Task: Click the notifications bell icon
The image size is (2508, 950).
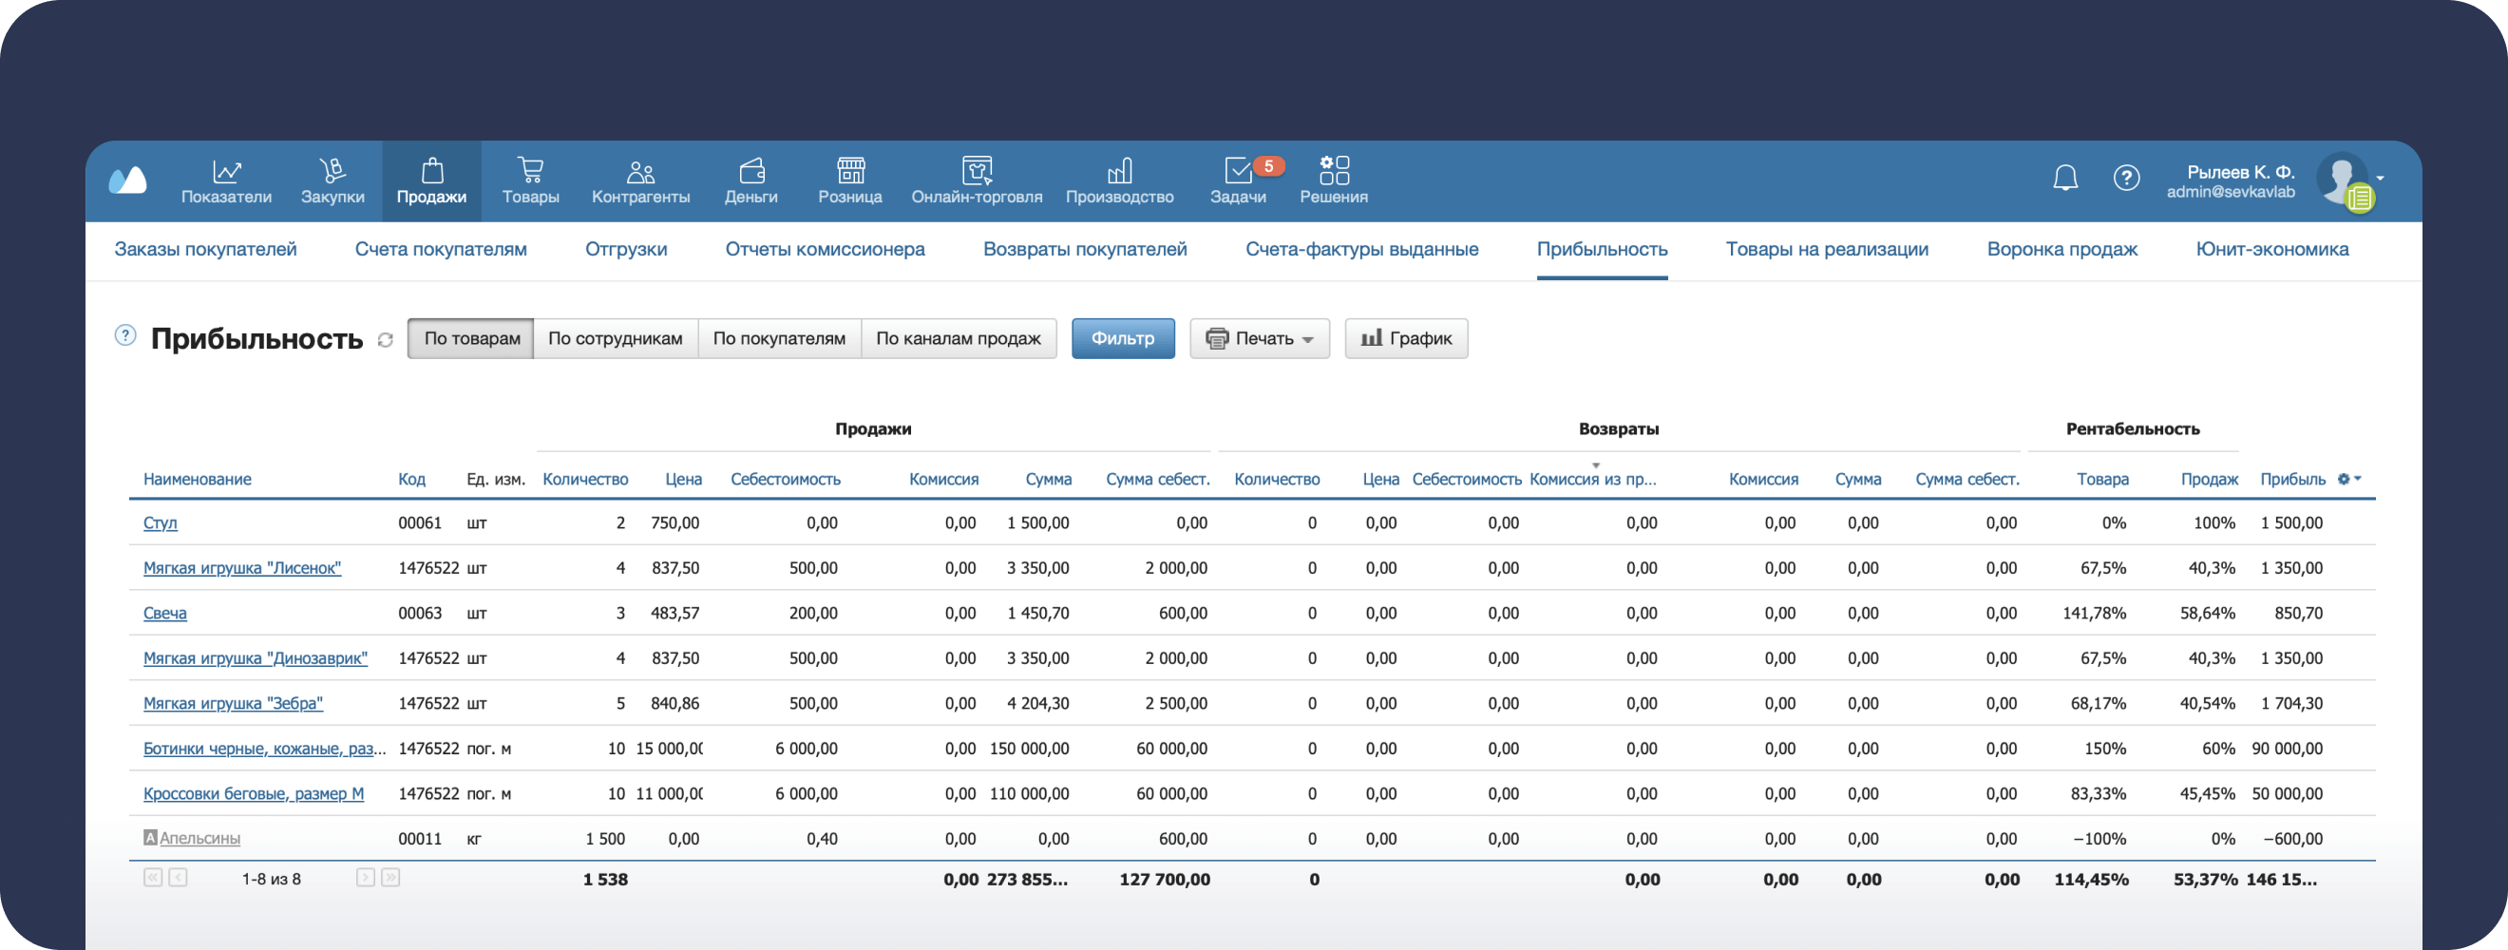Action: click(2065, 179)
